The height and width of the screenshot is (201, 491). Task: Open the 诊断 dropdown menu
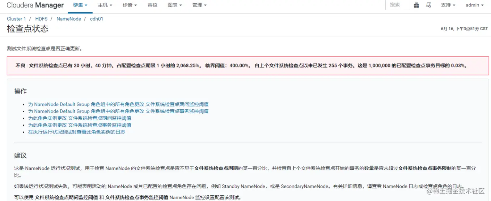coord(130,5)
